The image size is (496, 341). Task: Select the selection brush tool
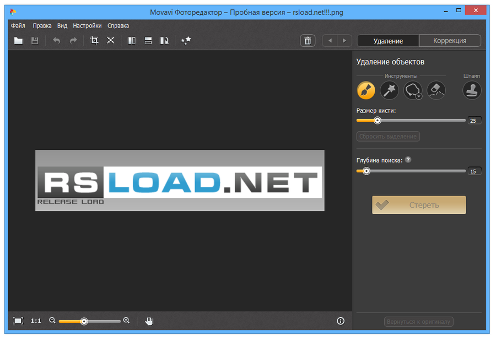(x=366, y=90)
